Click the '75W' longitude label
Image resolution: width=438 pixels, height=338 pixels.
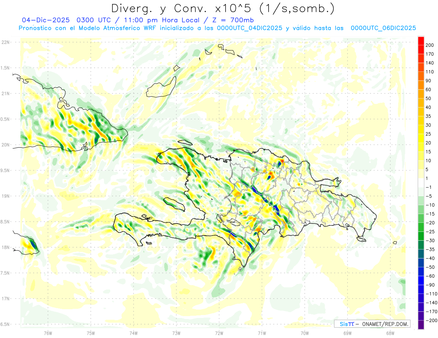tap(91, 333)
